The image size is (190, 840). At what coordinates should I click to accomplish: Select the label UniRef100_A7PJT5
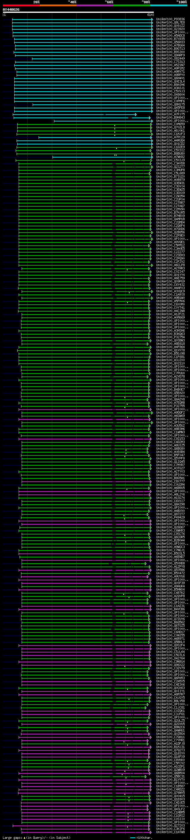tap(170, 114)
